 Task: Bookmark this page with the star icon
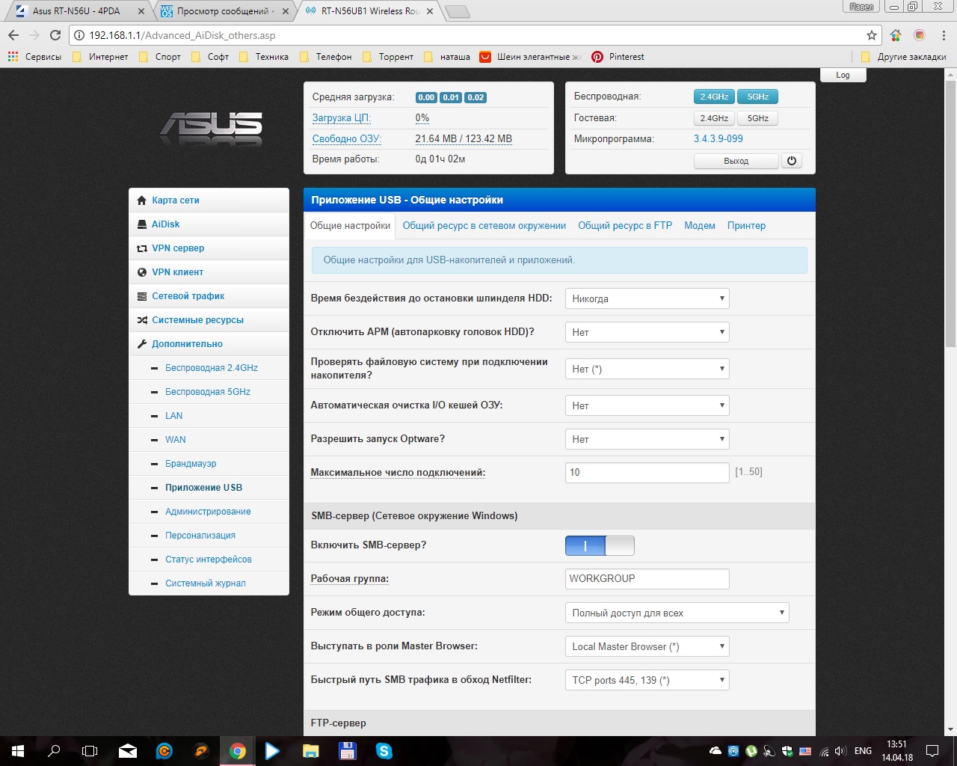coord(871,35)
